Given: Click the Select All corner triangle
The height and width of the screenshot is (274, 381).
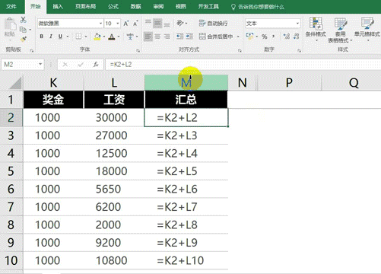Looking at the screenshot, I should click(x=15, y=83).
